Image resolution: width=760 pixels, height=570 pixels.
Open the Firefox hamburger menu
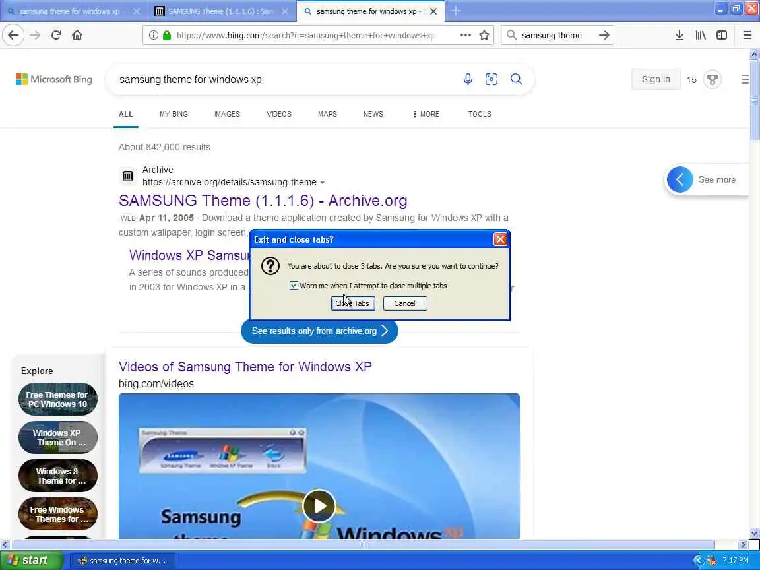pos(747,35)
